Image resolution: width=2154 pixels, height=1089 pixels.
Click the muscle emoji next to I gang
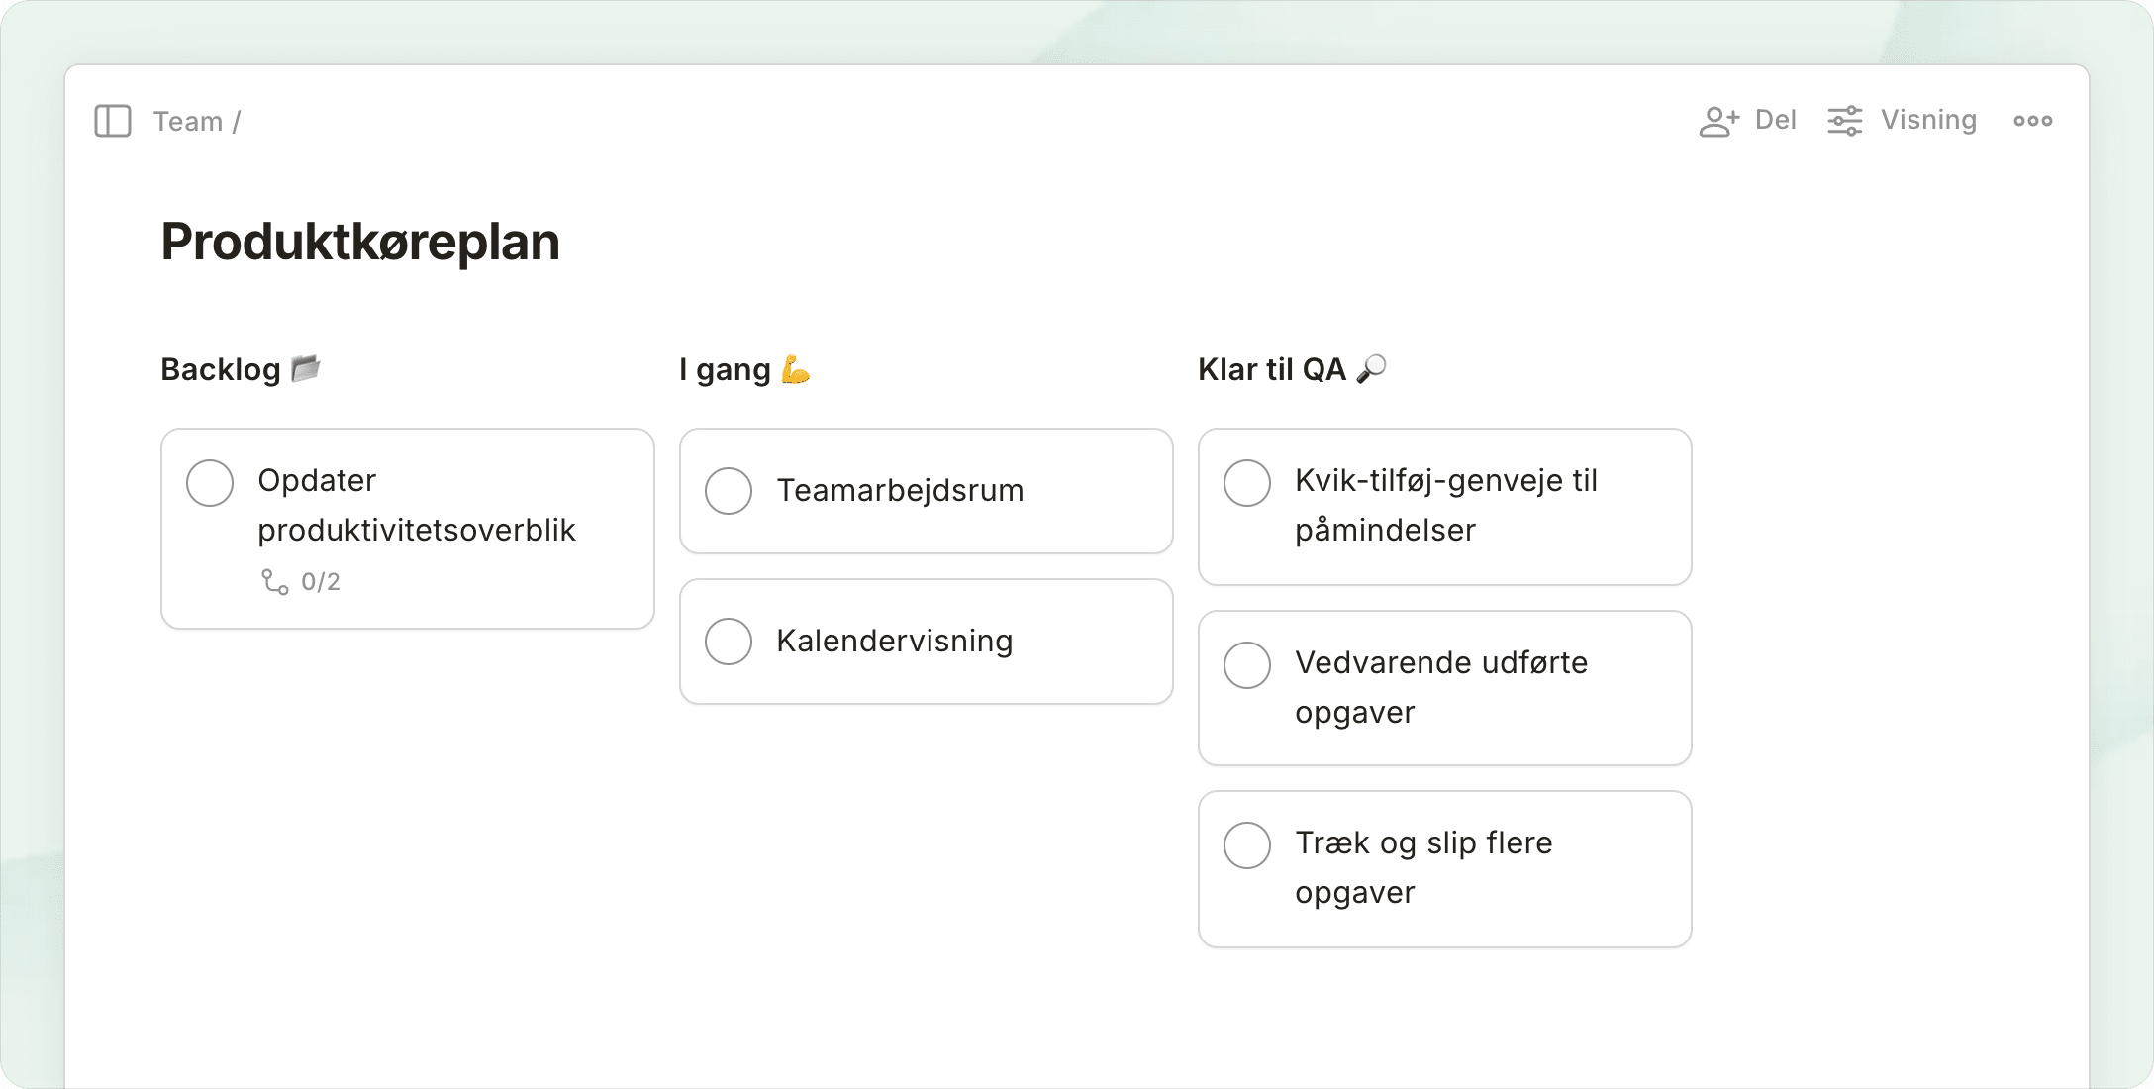click(x=795, y=369)
